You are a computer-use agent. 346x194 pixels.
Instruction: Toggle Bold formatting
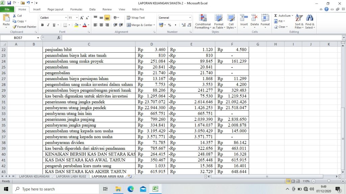(43, 25)
